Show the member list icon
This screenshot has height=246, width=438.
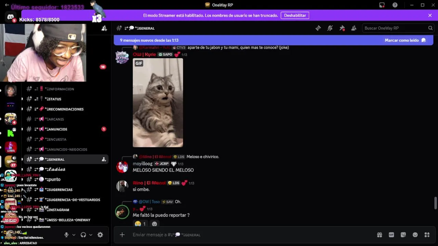354,28
